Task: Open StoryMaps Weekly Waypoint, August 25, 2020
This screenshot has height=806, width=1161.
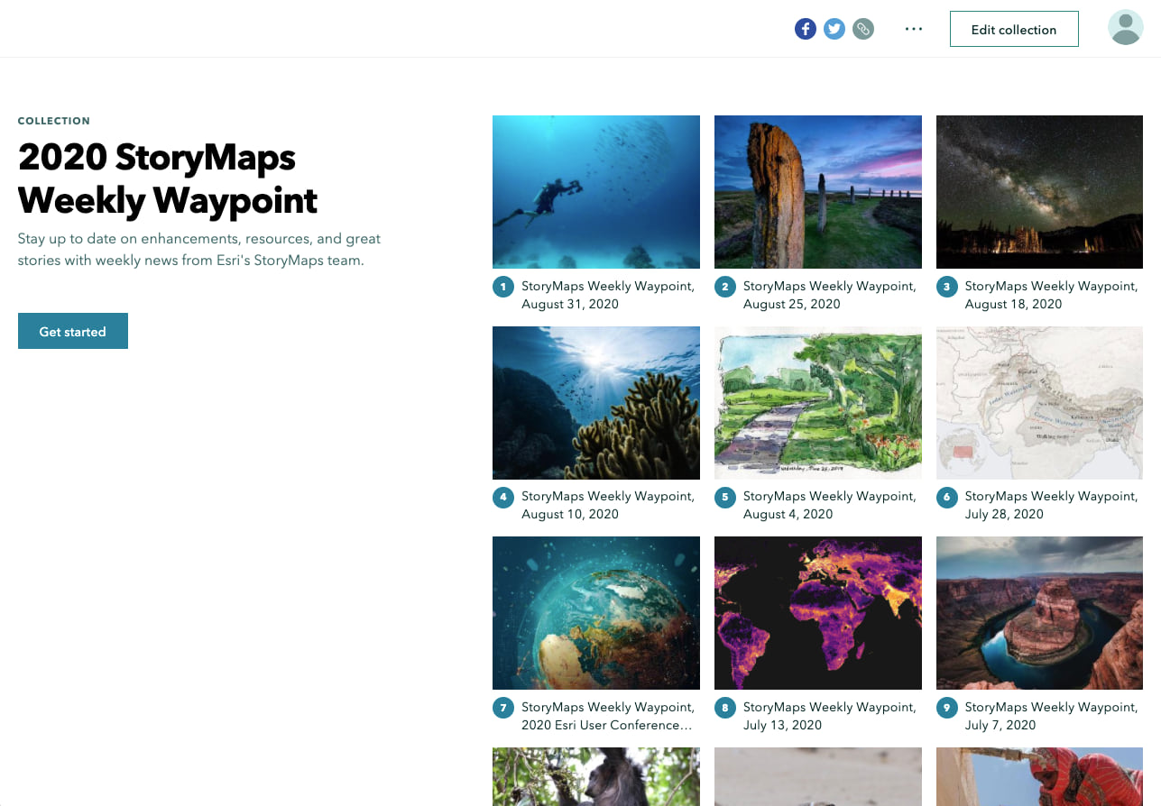Action: [x=830, y=295]
